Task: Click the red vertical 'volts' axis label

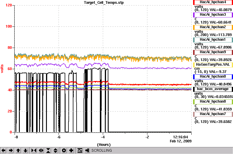Action: (2, 69)
